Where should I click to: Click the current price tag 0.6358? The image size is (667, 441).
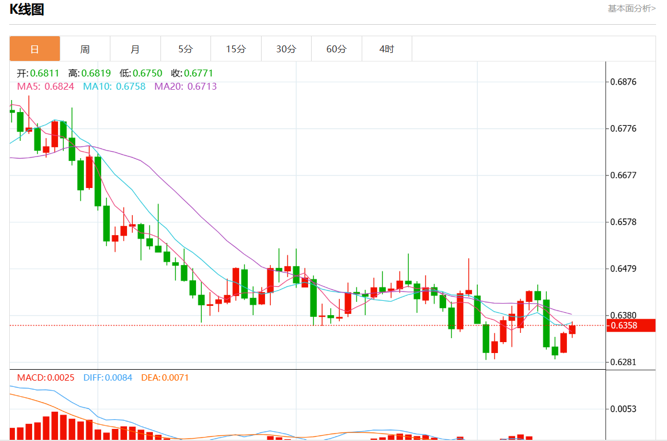(x=630, y=325)
